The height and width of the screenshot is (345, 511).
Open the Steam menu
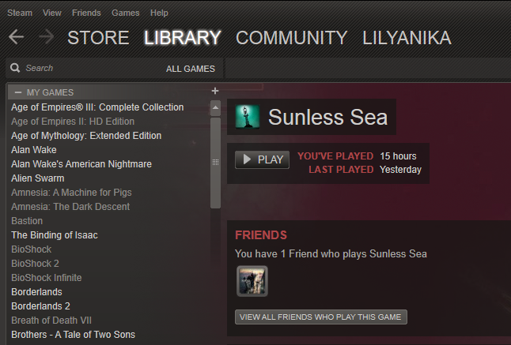click(x=20, y=13)
